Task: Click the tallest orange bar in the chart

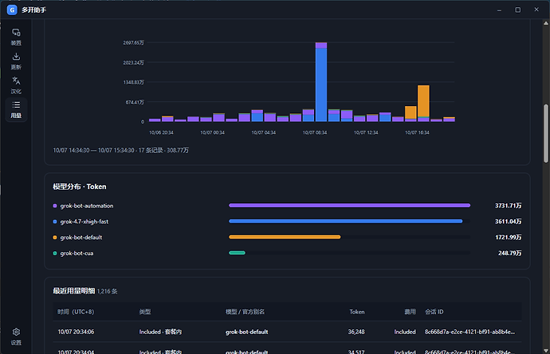Action: click(423, 101)
